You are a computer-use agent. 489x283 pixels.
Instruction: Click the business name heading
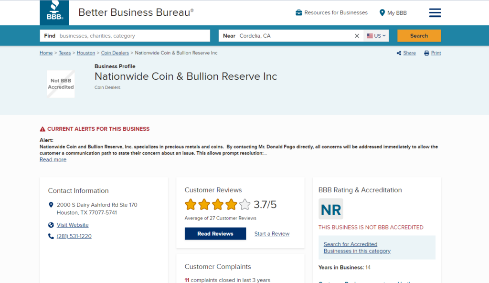(186, 76)
